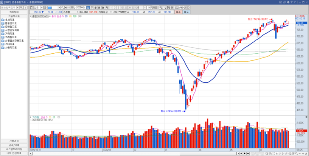This screenshot has width=309, height=156.
Task: Open the index code dropdown arrow
Action: tap(59, 7)
